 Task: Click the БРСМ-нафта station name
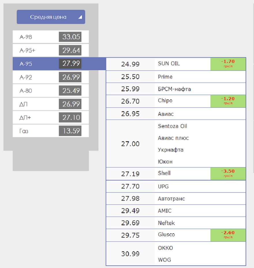click(x=174, y=89)
